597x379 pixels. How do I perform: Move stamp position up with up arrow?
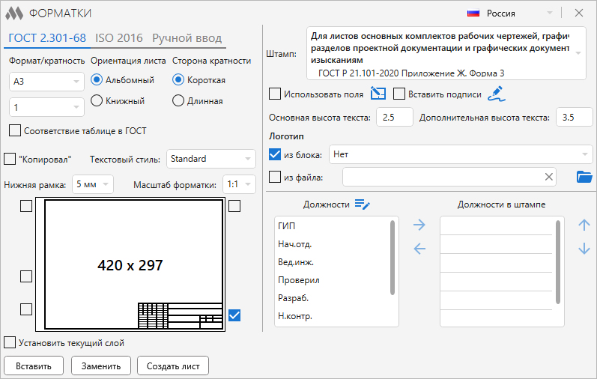tap(584, 225)
